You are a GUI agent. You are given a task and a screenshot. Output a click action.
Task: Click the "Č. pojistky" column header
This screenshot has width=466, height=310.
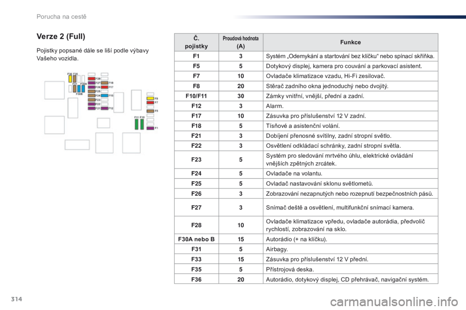pyautogui.click(x=197, y=42)
